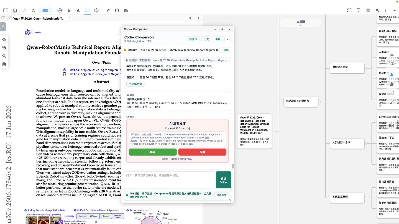Viewport: 399px width, 224px height.
Task: Open the qwen.ai blog link in PDF
Action: tap(96, 70)
